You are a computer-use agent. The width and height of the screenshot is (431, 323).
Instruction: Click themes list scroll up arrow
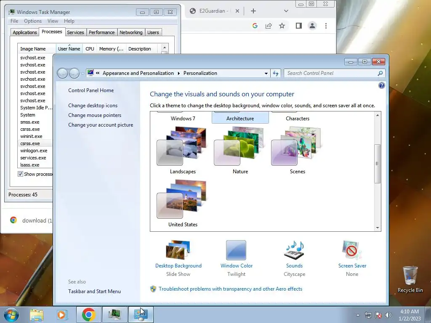[x=378, y=115]
